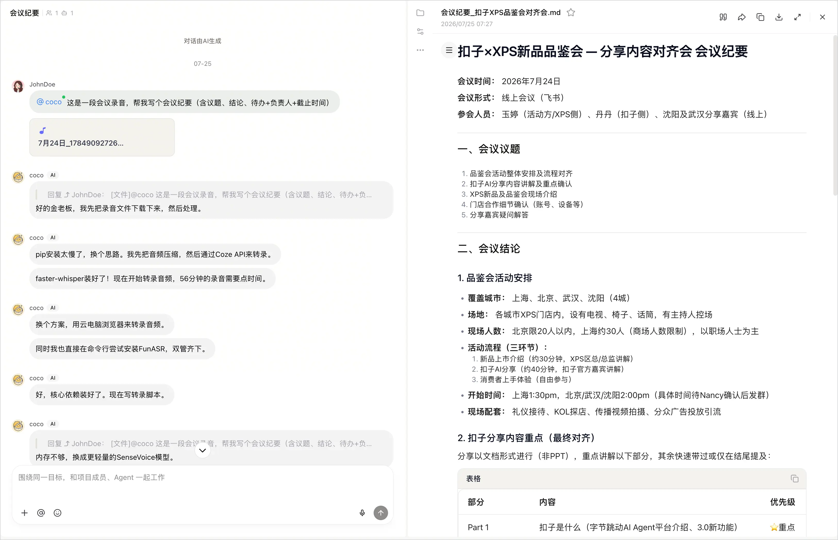Viewport: 838px width, 540px height.
Task: Toggle the document outline list icon
Action: pyautogui.click(x=449, y=51)
